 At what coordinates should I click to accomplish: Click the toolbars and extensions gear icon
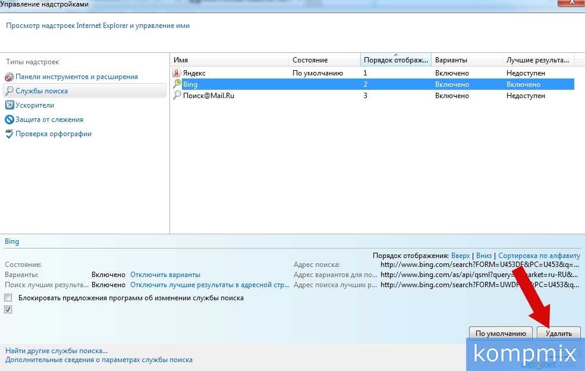[x=10, y=77]
